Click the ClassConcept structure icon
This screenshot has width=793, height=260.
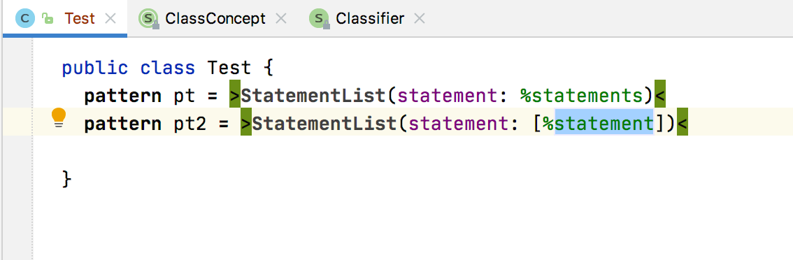coord(149,20)
